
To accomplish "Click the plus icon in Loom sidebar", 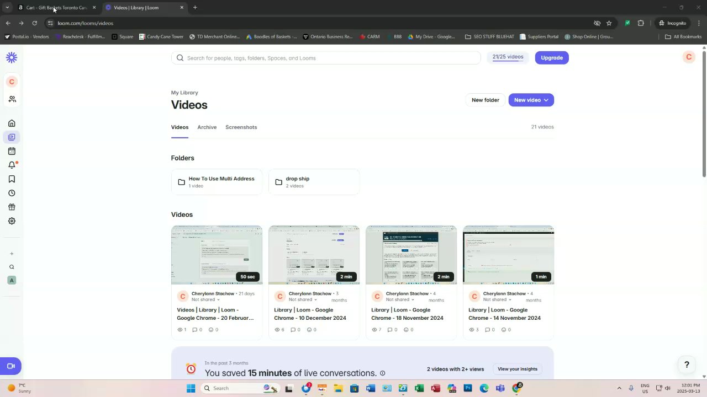I will tap(12, 254).
